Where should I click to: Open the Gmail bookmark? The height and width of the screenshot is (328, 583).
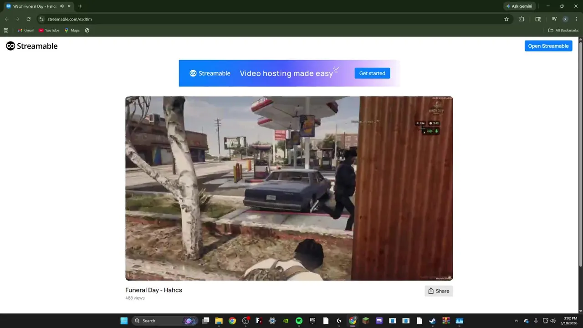click(26, 31)
